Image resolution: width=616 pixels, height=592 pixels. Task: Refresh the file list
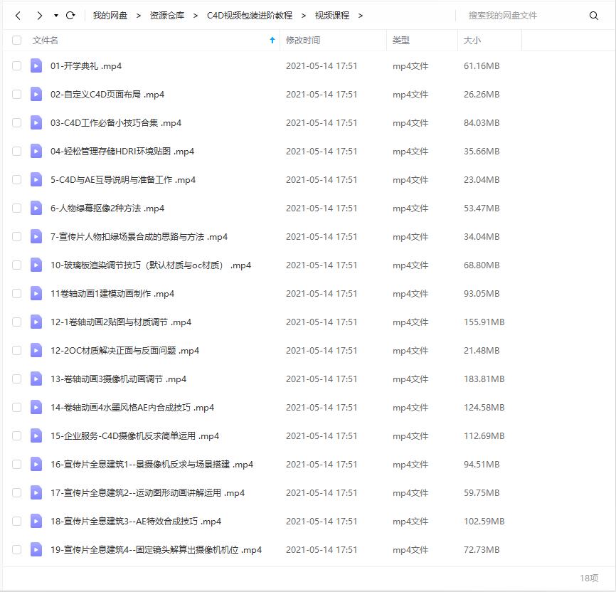click(70, 16)
